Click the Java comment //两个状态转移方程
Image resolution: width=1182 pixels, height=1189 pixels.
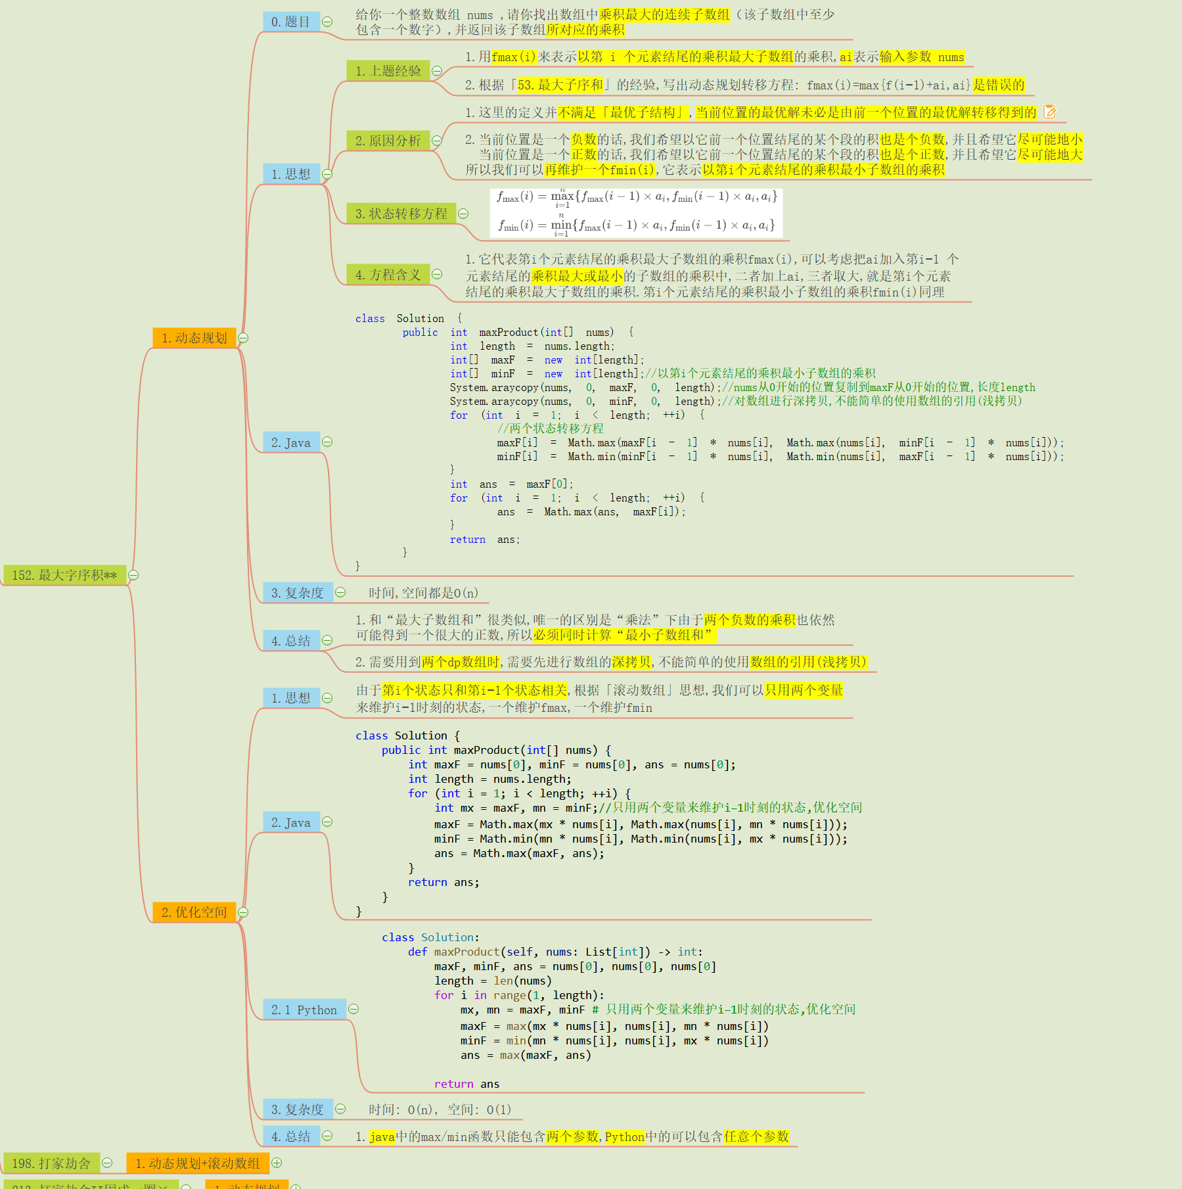pyautogui.click(x=550, y=429)
